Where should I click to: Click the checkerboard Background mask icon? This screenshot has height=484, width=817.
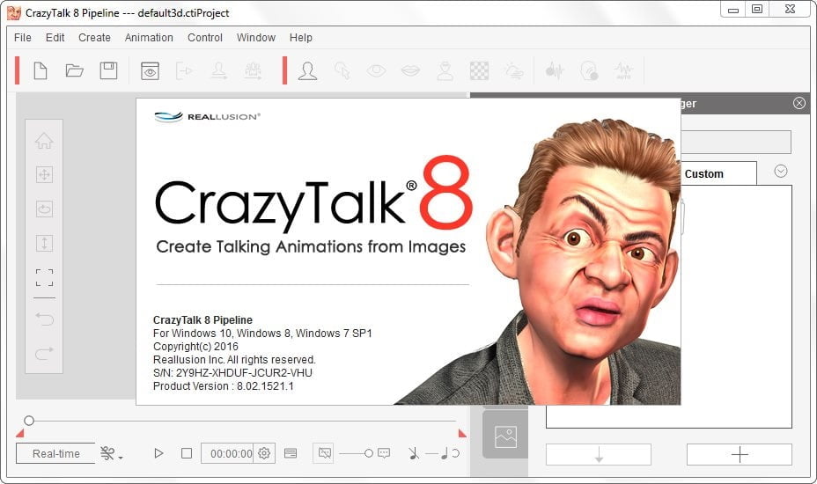[x=479, y=71]
